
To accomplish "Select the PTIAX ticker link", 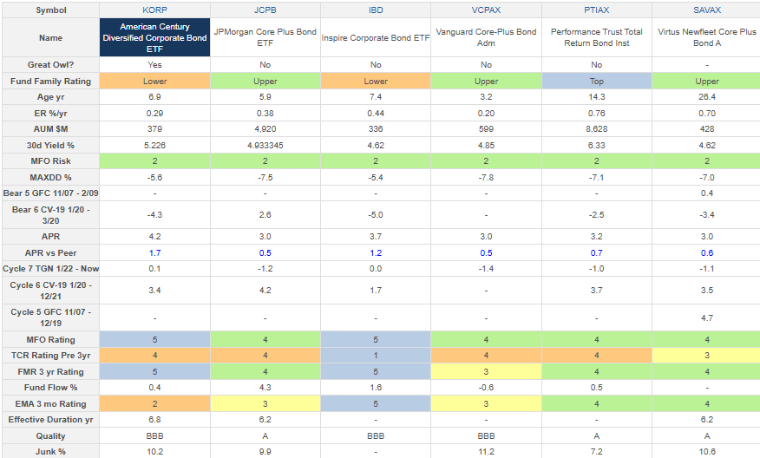I will (597, 9).
